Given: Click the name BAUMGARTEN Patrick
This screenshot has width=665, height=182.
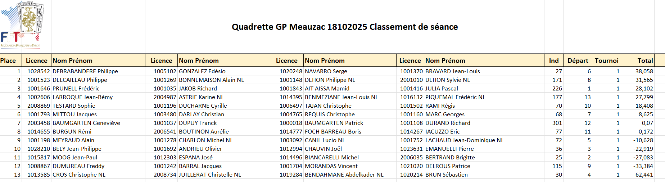Looking at the screenshot, I should coord(334,123).
